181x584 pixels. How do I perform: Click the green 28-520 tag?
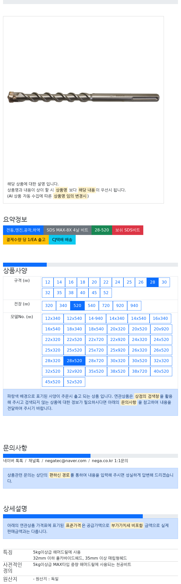(102, 230)
